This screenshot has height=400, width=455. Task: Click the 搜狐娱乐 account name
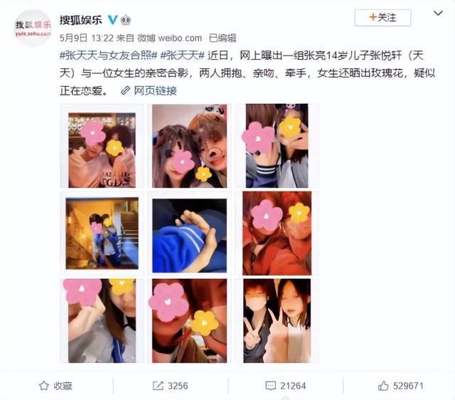tap(80, 20)
